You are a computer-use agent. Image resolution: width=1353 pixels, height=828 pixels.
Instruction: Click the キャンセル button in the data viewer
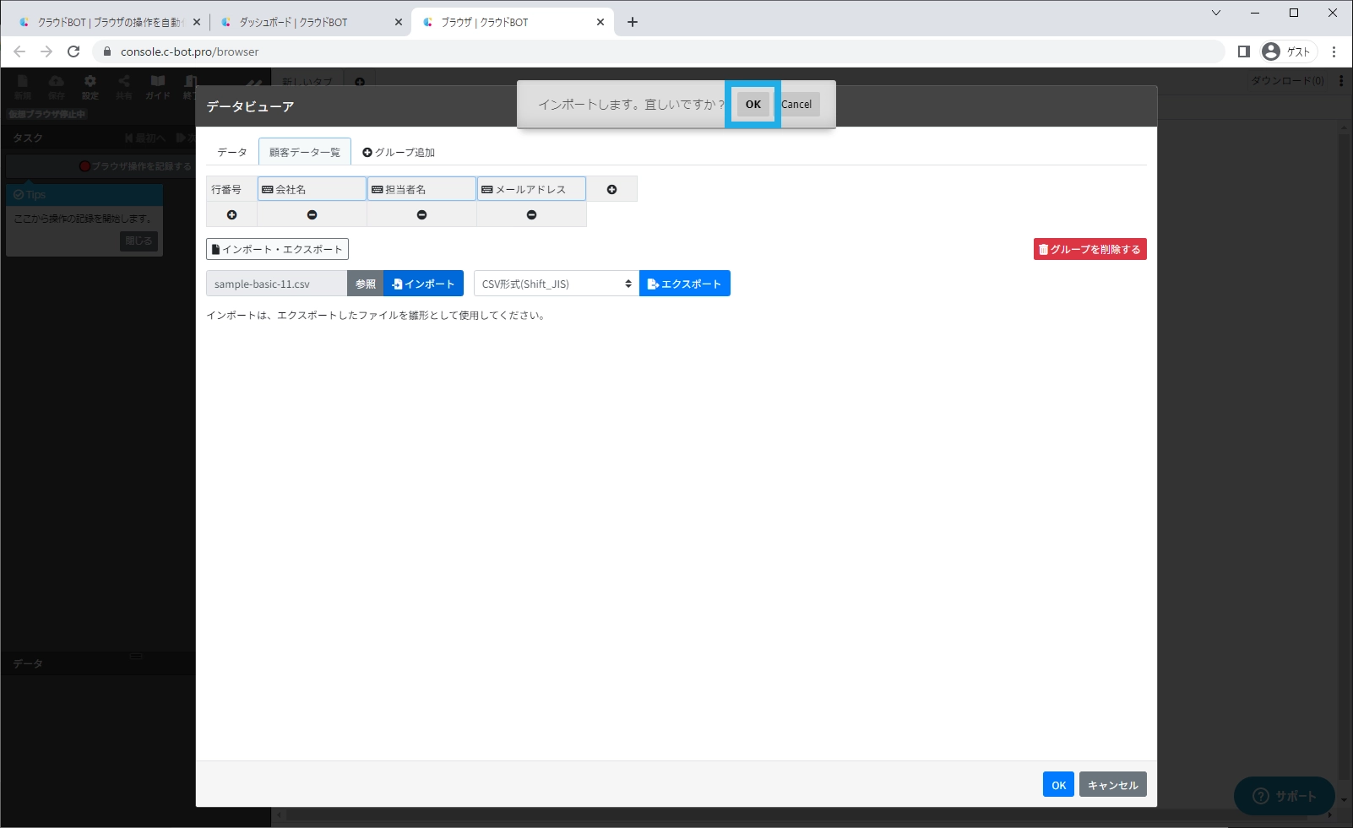click(x=1112, y=784)
